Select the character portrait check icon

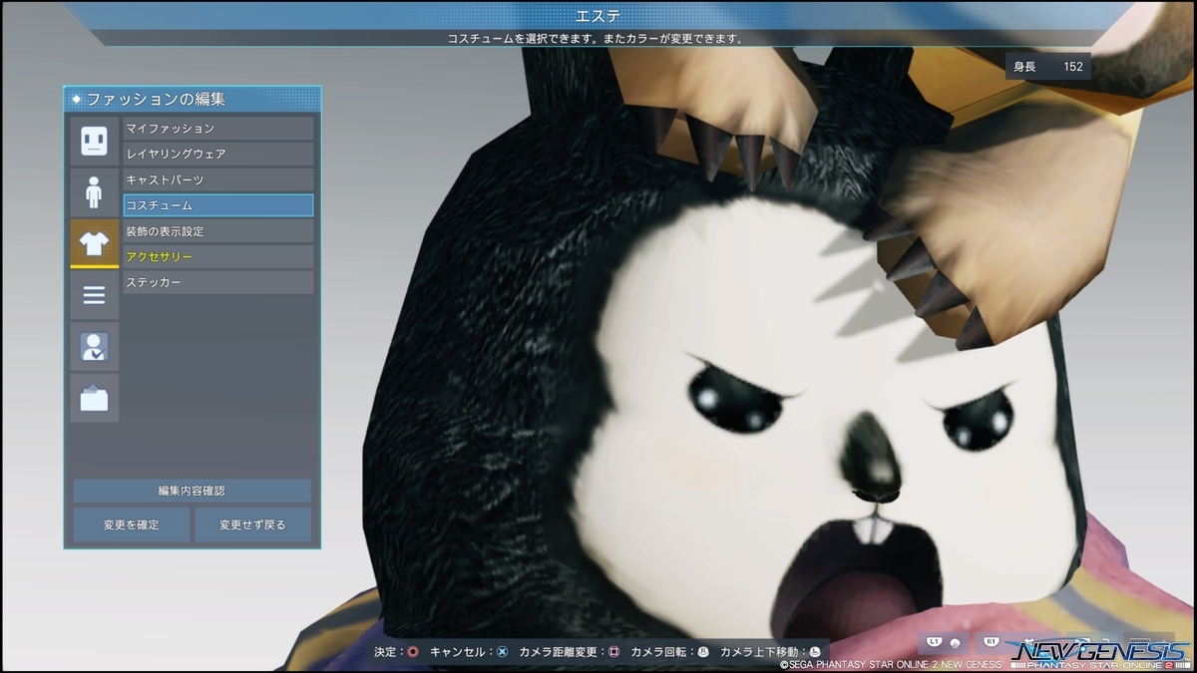[x=94, y=347]
